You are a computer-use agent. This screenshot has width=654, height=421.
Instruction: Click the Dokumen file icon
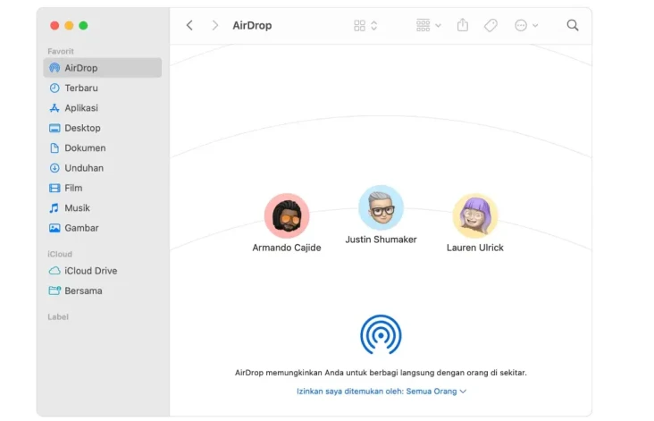[x=54, y=147]
